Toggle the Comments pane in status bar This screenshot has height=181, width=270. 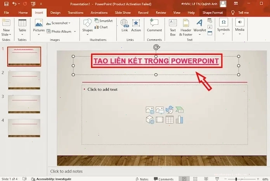pos(164,179)
